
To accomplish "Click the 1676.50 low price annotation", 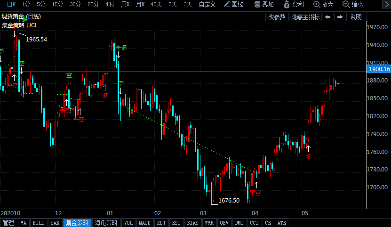I will tap(229, 201).
